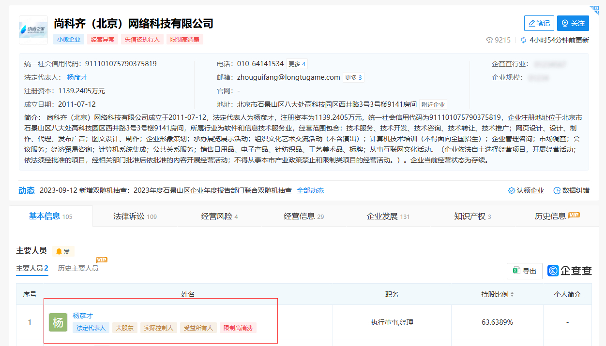
Task: Click the 数据纠错 data correction link
Action: click(572, 190)
